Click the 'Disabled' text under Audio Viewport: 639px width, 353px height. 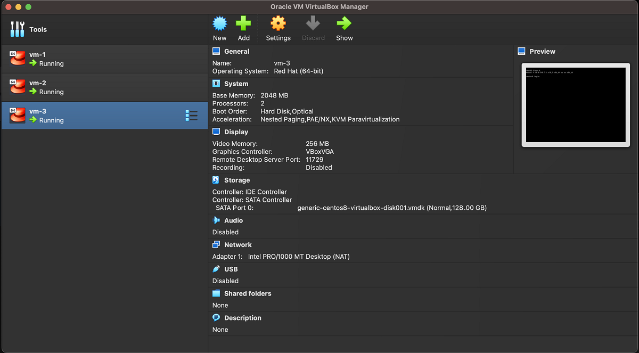click(226, 232)
